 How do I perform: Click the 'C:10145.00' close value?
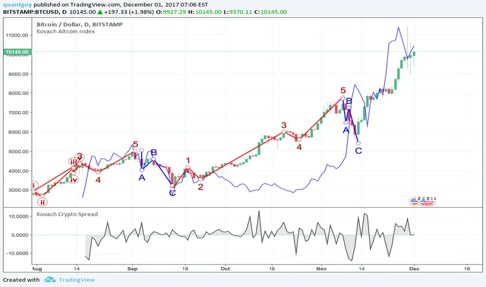(x=270, y=12)
